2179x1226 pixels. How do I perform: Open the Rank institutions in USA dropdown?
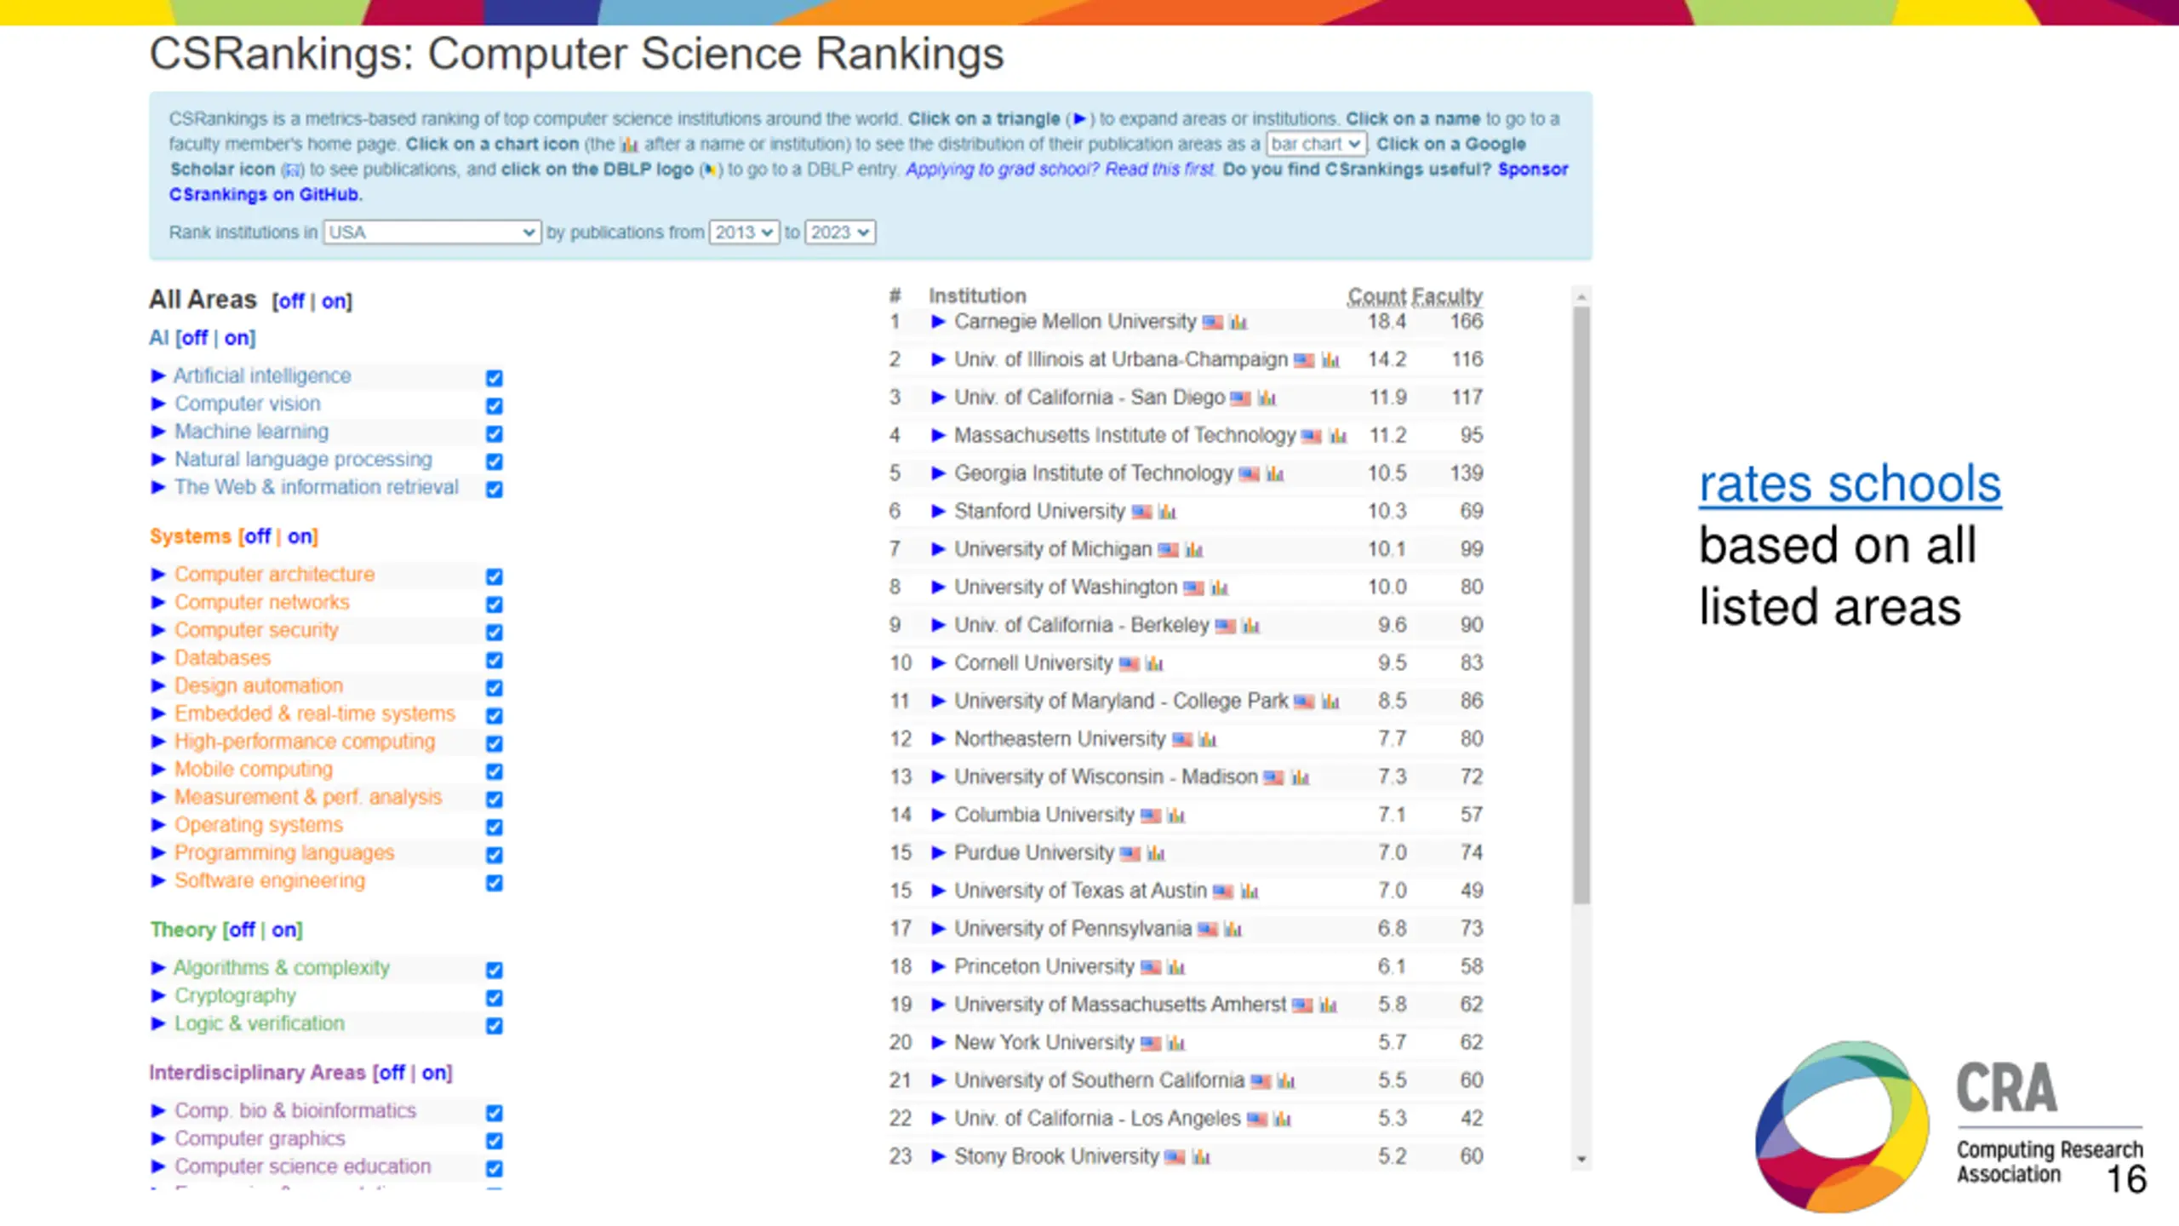[x=432, y=232]
